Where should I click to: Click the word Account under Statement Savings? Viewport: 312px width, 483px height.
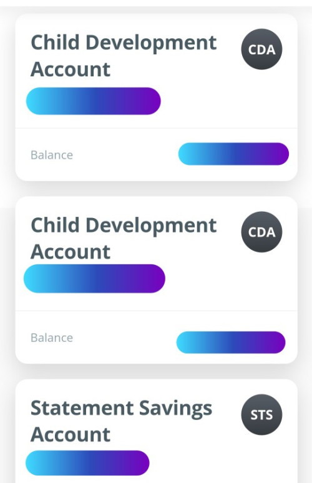click(71, 435)
